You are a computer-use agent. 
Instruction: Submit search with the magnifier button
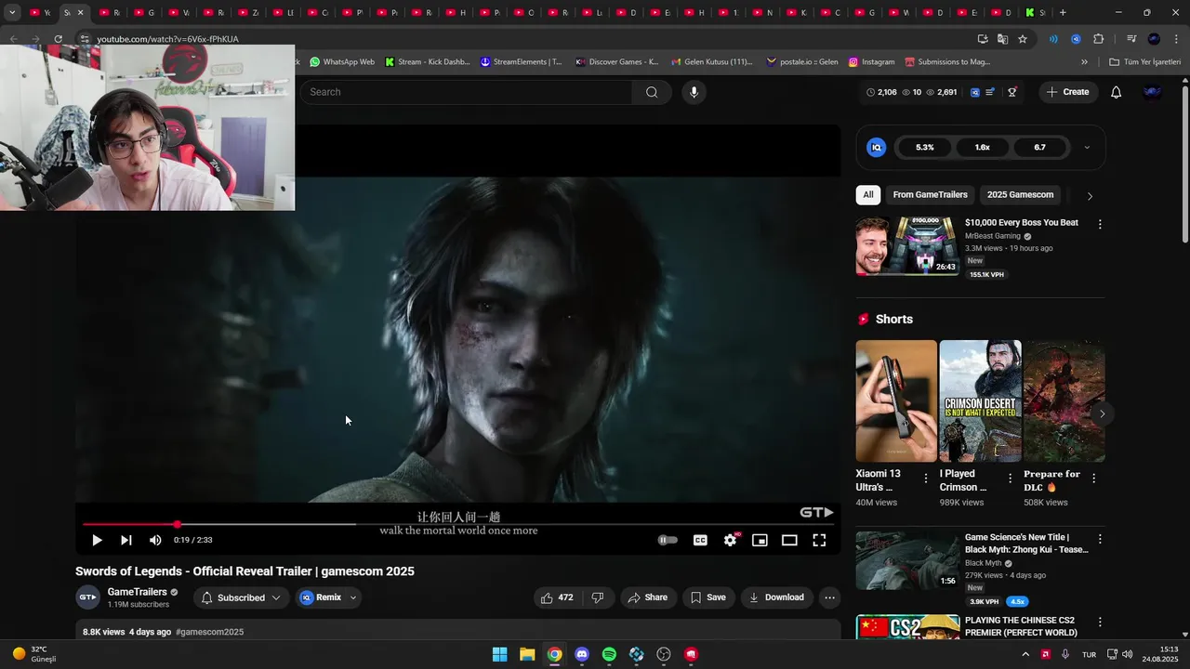point(652,92)
